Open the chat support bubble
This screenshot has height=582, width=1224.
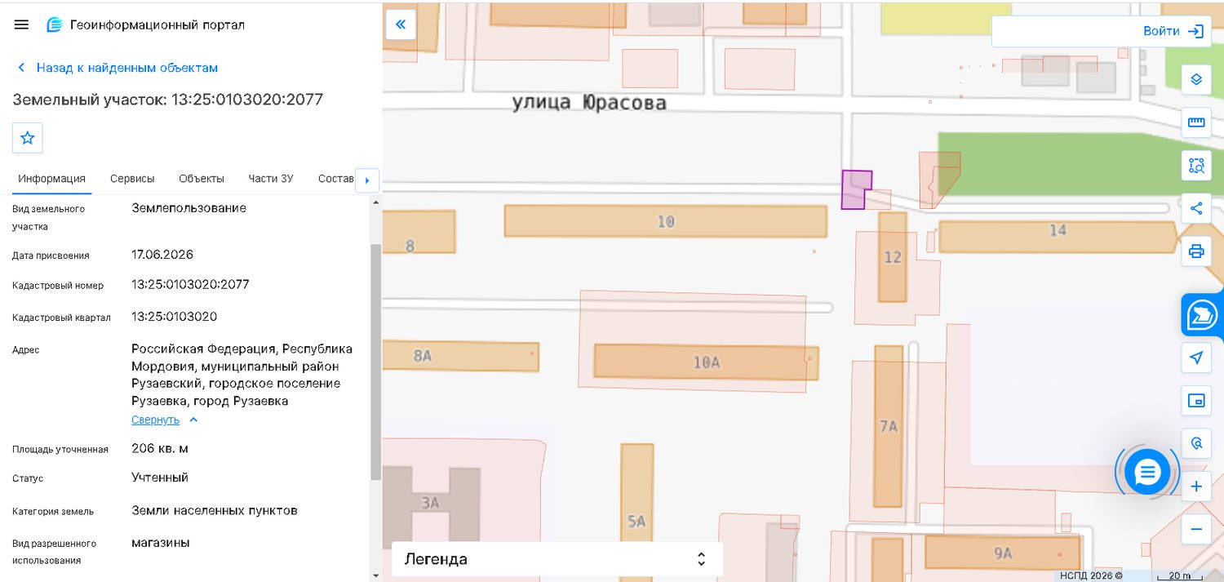(x=1147, y=472)
